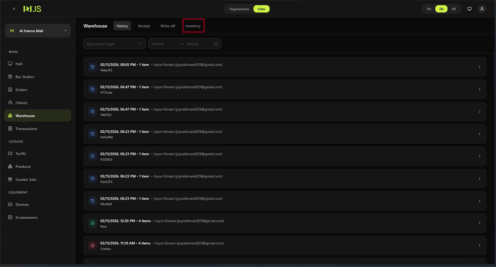The image size is (496, 267).
Task: Open the user profile account icon
Action: 482,9
